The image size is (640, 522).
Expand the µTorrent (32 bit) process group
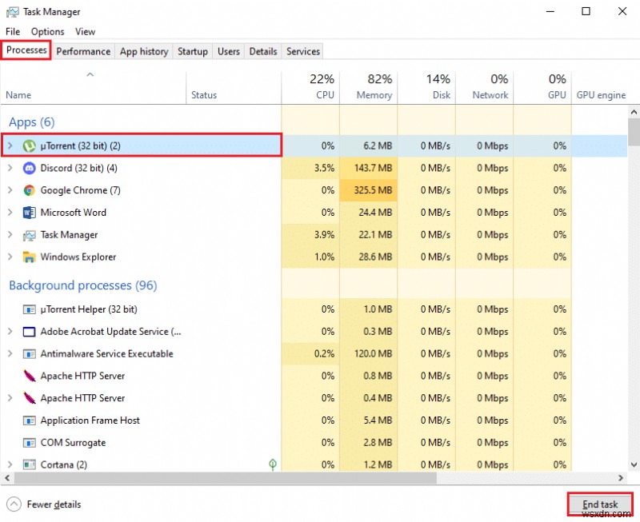(10, 145)
